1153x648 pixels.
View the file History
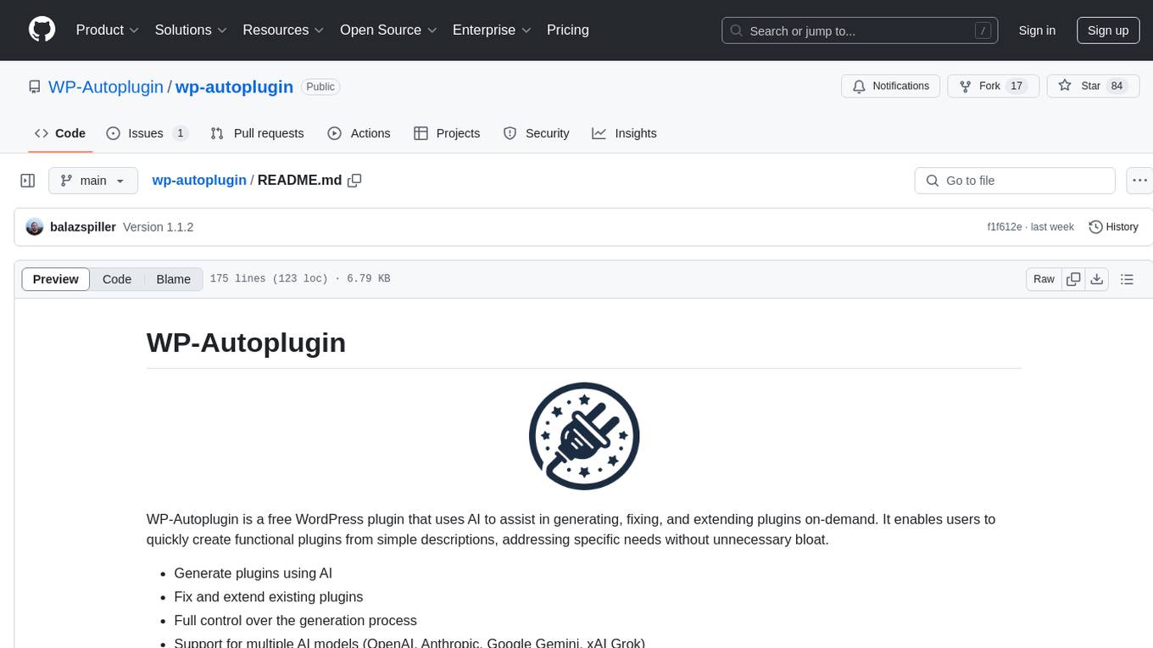[1113, 227]
